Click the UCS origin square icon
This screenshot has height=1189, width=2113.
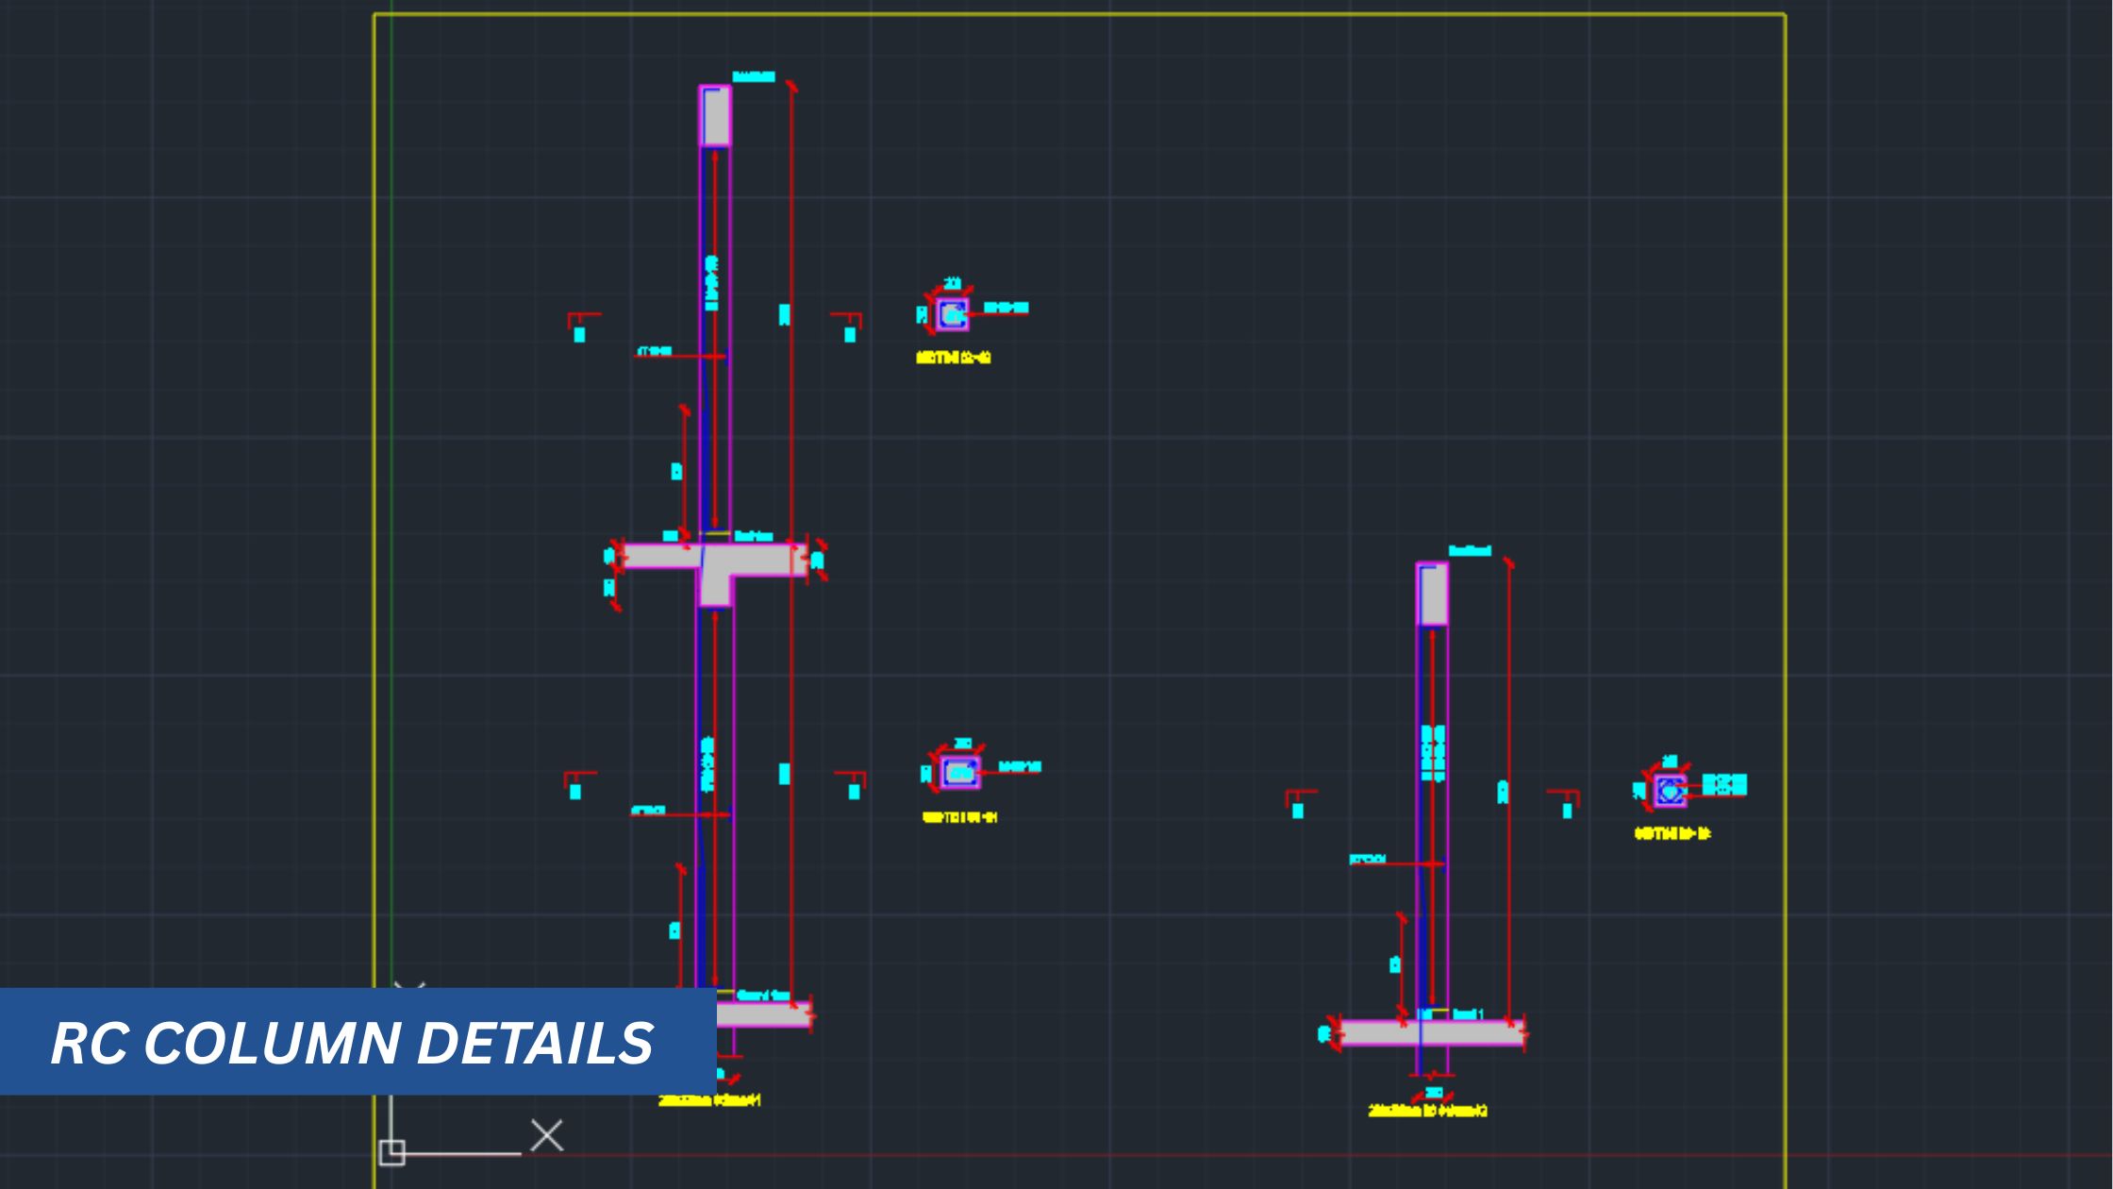391,1152
